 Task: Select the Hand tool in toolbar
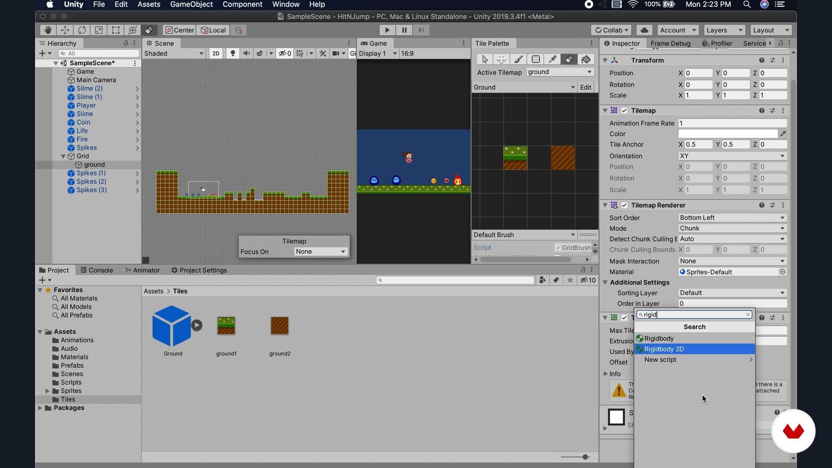pyautogui.click(x=48, y=30)
